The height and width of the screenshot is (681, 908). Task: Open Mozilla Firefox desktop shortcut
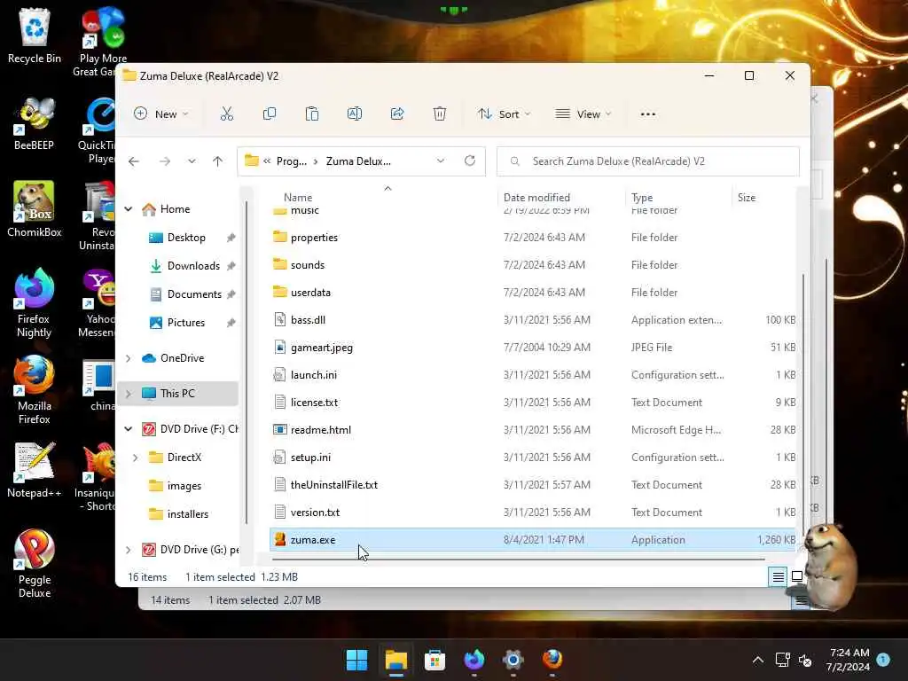coord(35,389)
